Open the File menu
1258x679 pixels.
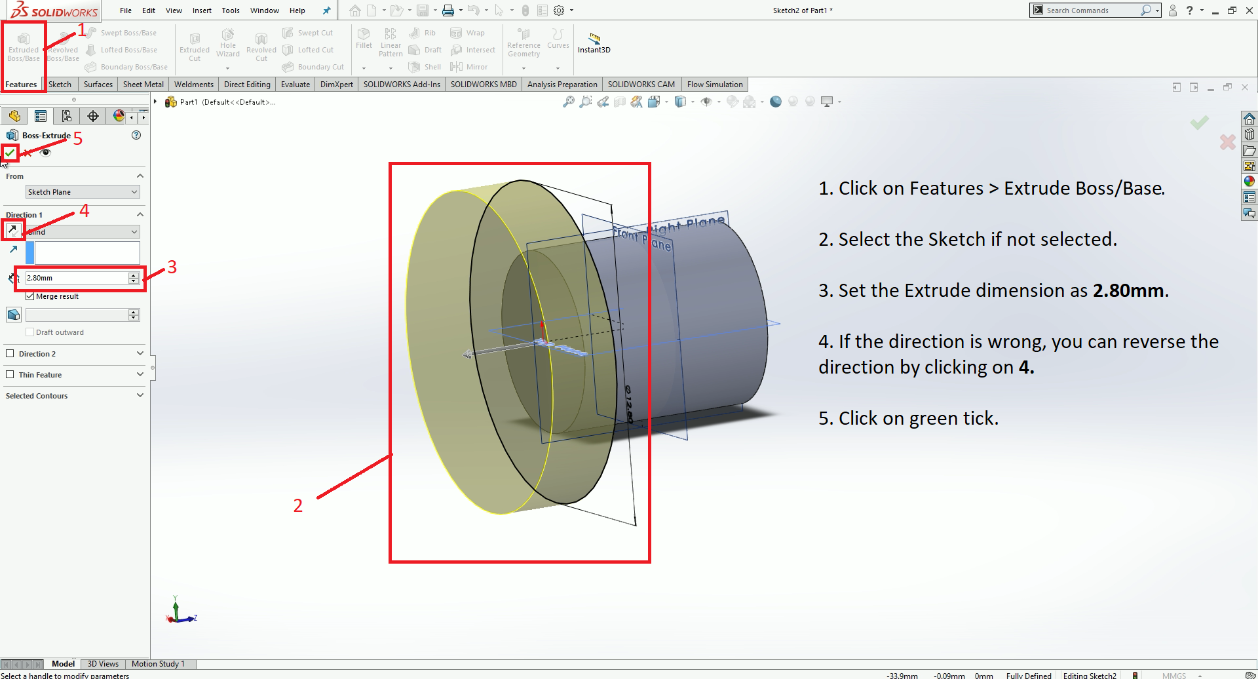pos(126,10)
